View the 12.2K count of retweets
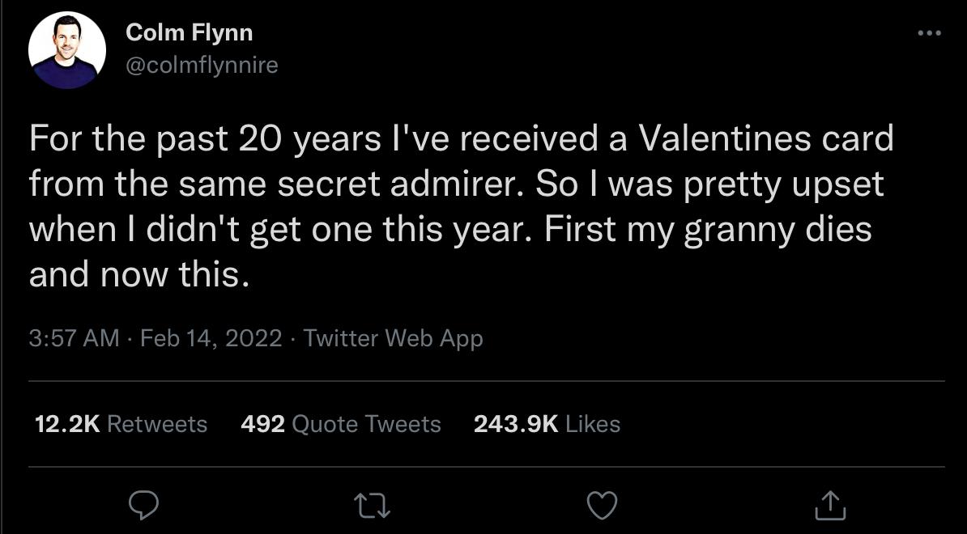The height and width of the screenshot is (534, 967). coord(67,424)
